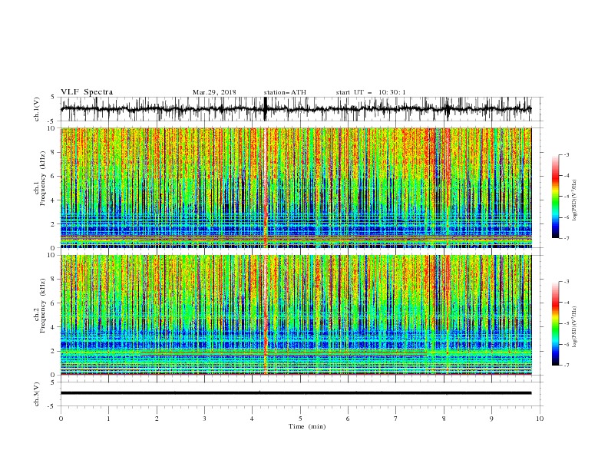Screen dimensions: 608x470
Task: Click the time axis tick label '0'
Action: (x=61, y=419)
